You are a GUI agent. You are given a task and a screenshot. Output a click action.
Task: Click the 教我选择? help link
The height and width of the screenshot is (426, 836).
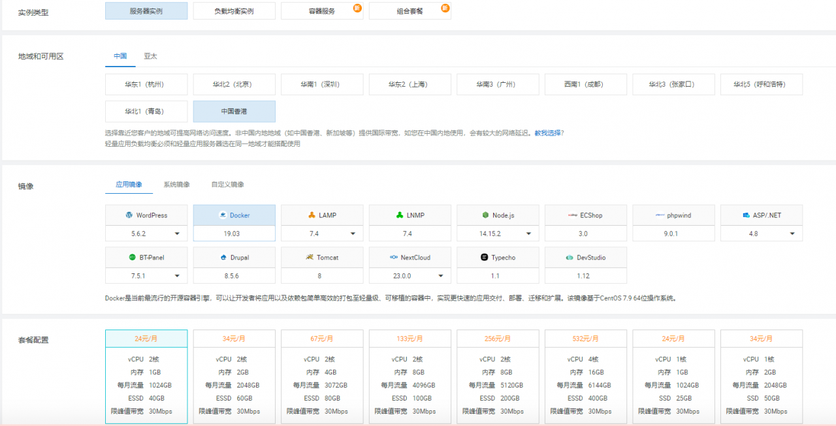(549, 133)
